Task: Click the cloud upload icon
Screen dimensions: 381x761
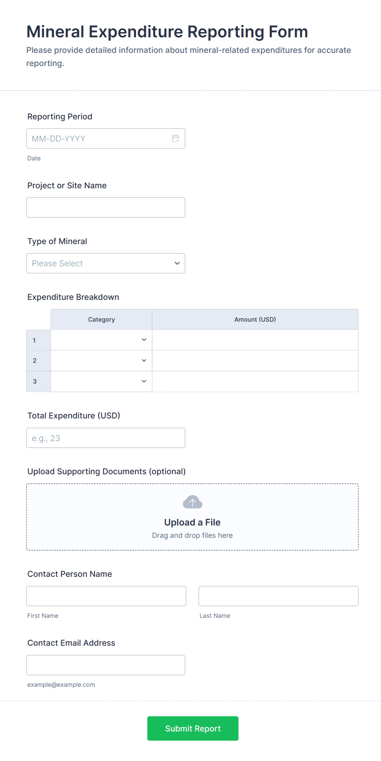Action: point(193,502)
